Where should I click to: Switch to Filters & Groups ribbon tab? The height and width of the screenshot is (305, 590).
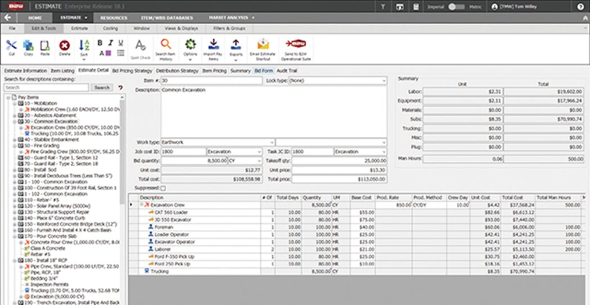click(x=229, y=29)
